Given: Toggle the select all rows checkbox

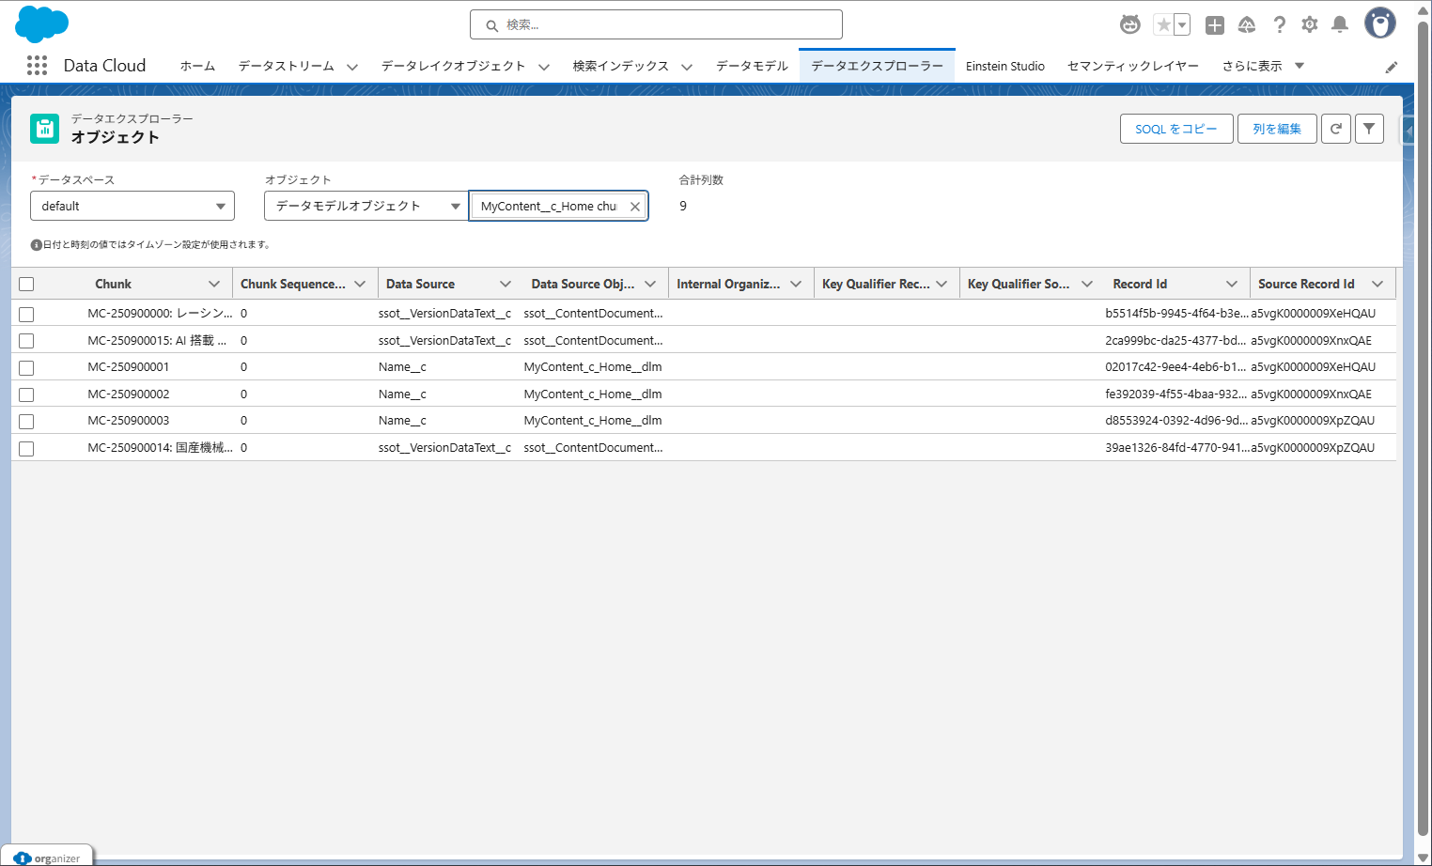Looking at the screenshot, I should coord(26,285).
